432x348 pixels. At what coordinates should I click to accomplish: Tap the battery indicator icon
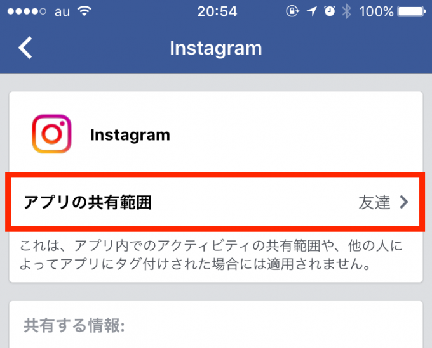pyautogui.click(x=411, y=11)
